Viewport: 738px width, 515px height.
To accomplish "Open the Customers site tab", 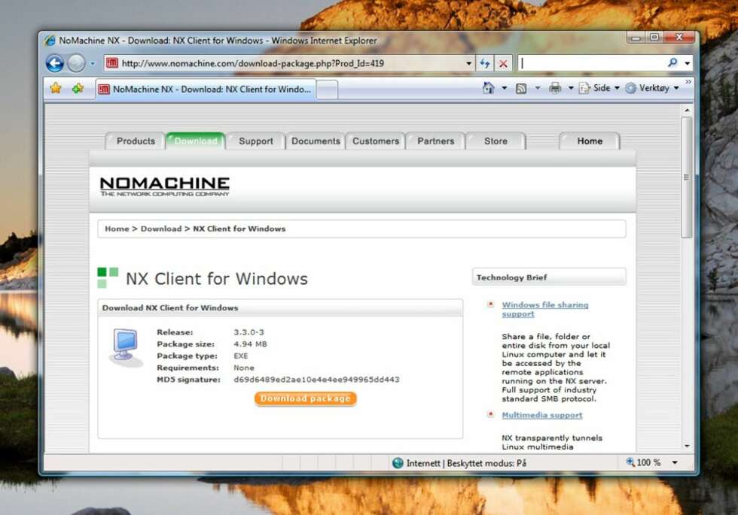I will point(376,141).
